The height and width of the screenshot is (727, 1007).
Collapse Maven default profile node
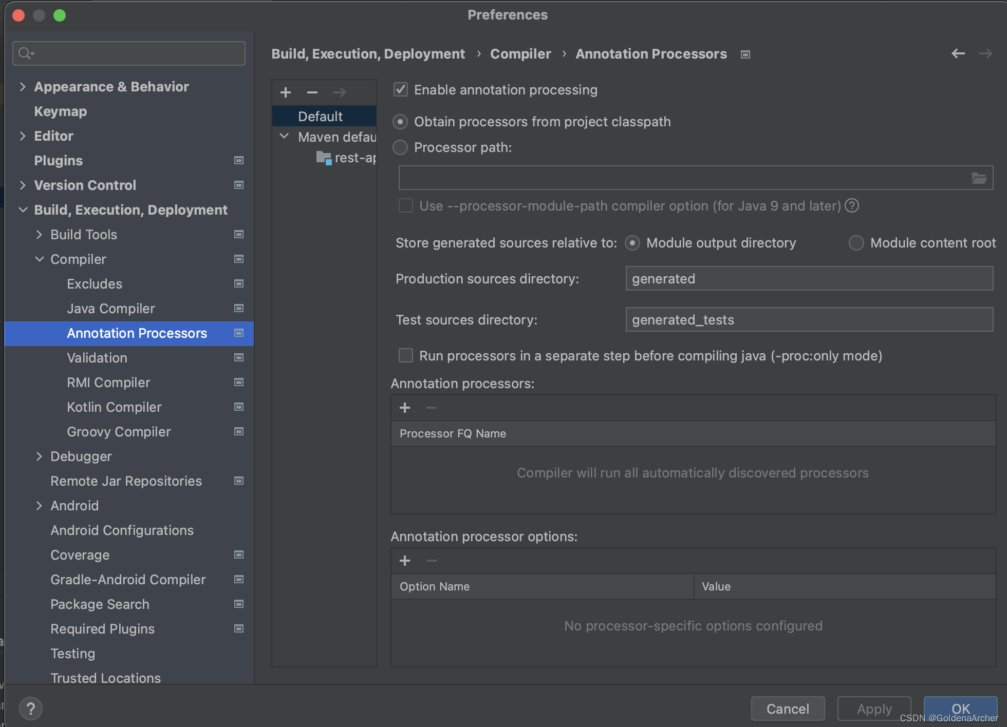pos(284,137)
